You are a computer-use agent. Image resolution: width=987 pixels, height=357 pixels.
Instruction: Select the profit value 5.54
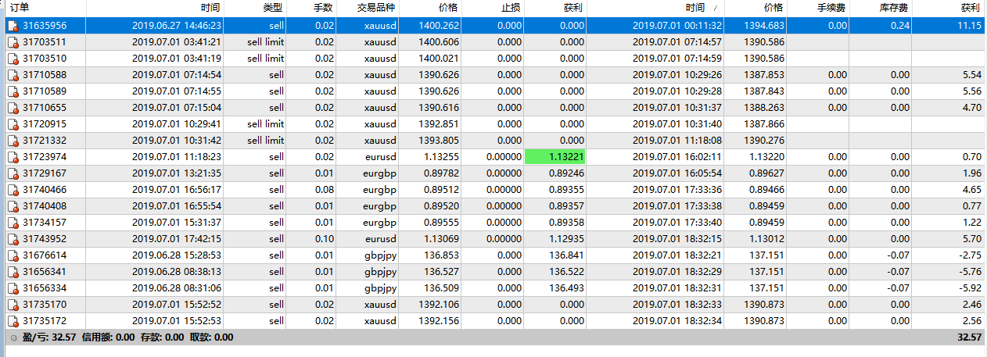pos(972,75)
